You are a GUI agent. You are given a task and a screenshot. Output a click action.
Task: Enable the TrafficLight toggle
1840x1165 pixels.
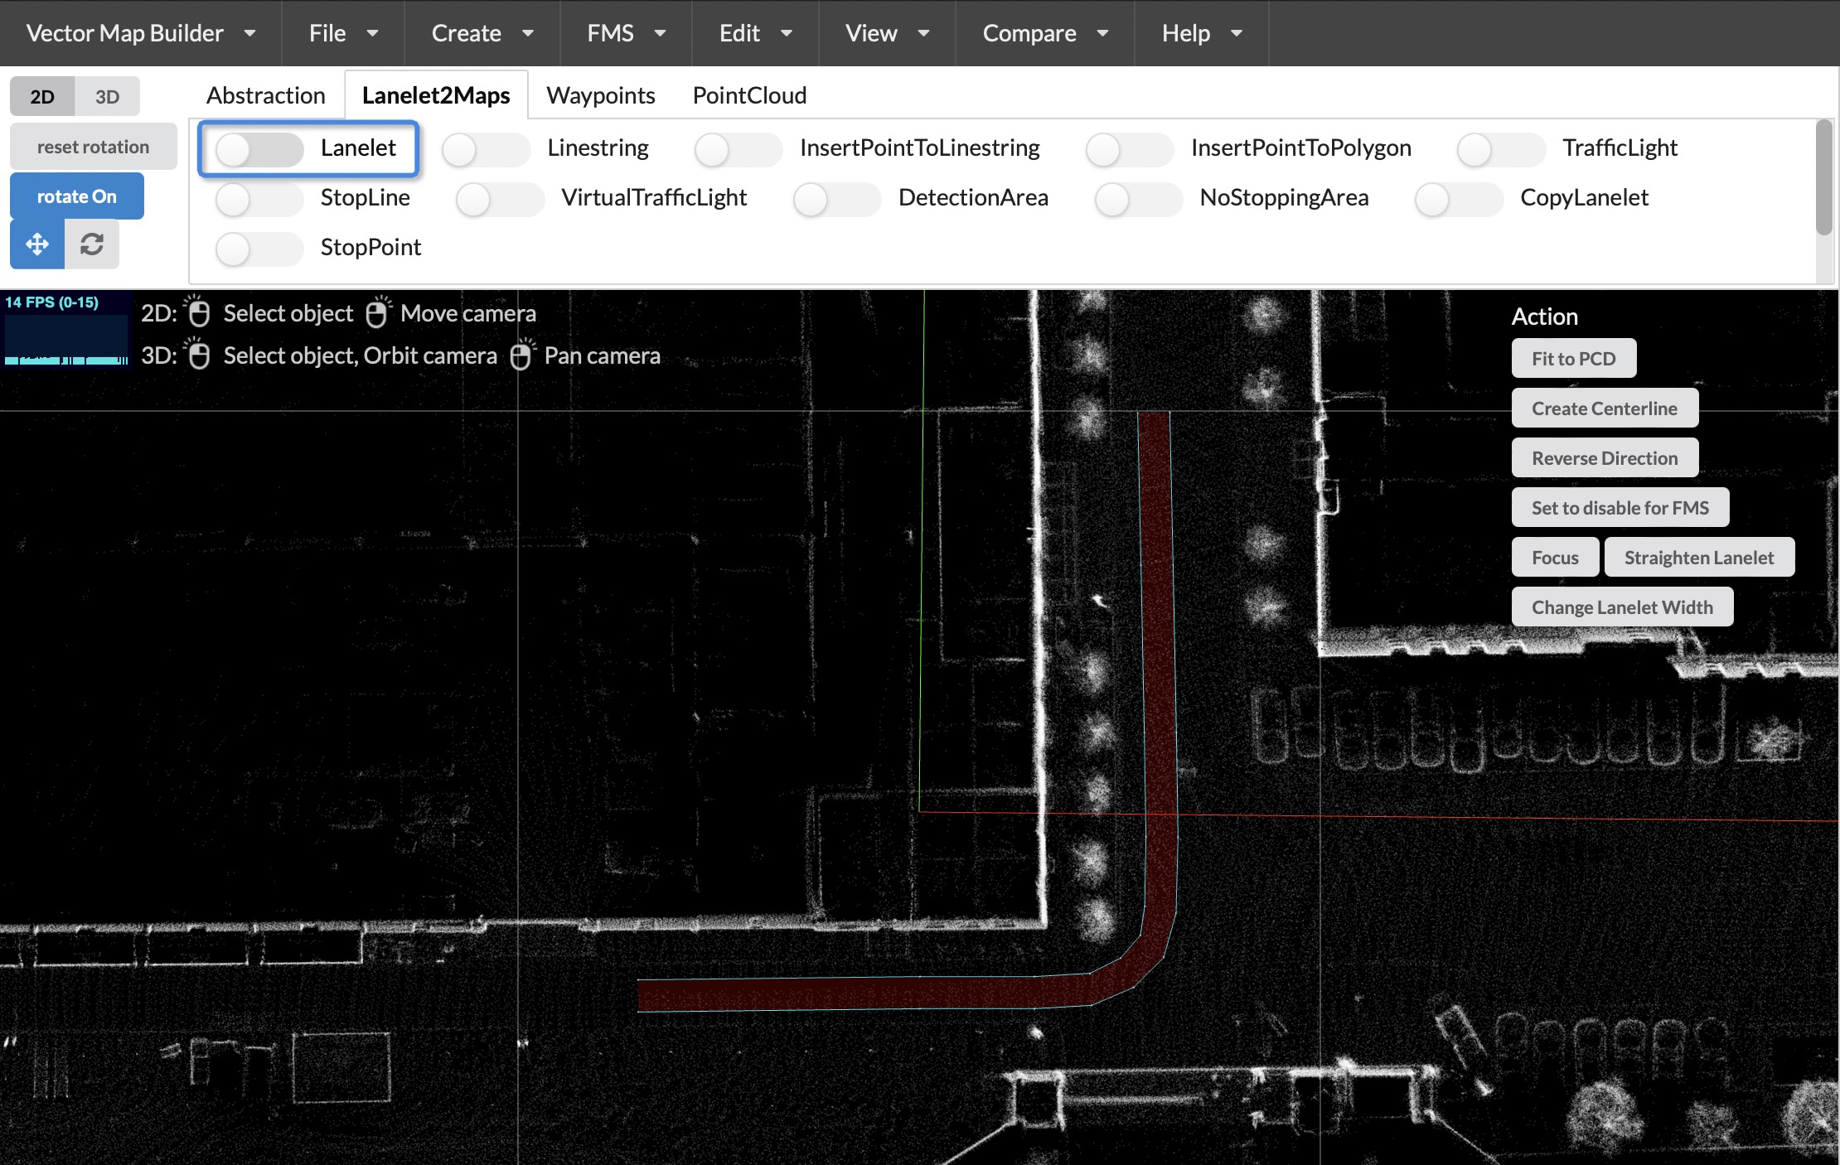coord(1501,149)
